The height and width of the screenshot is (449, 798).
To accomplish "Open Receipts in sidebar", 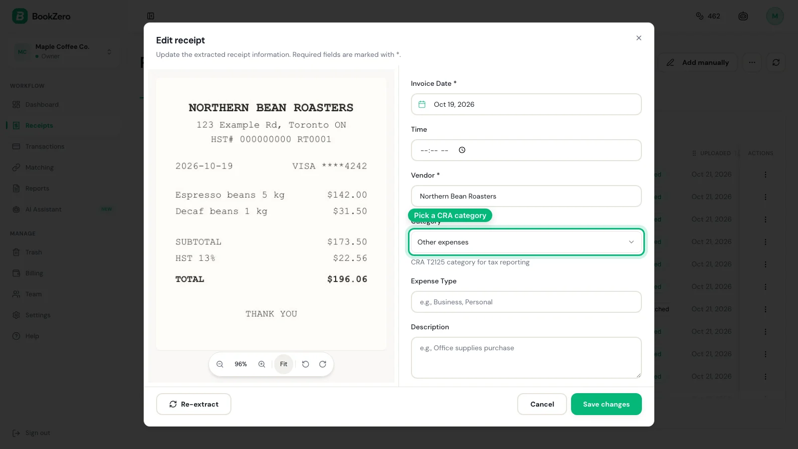I will tap(65, 126).
